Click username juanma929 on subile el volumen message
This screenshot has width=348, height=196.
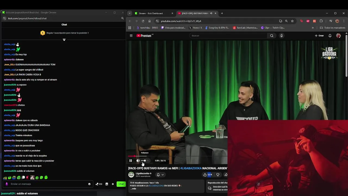click(x=10, y=171)
